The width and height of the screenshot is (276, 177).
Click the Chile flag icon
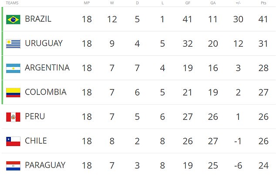click(13, 141)
